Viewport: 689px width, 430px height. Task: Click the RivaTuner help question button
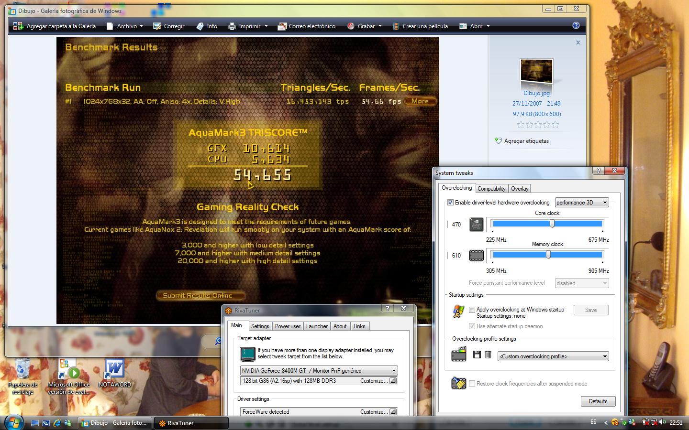coord(388,308)
